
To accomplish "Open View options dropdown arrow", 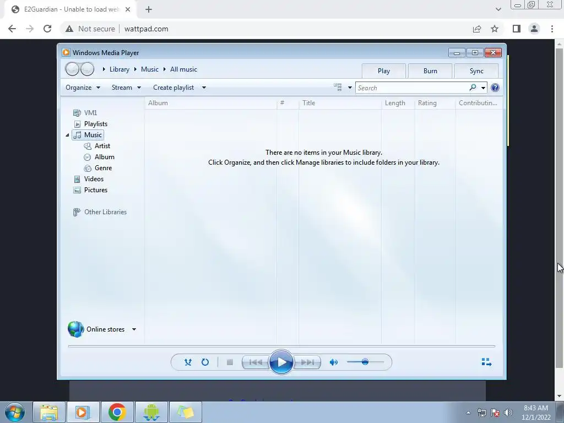I will (x=350, y=88).
